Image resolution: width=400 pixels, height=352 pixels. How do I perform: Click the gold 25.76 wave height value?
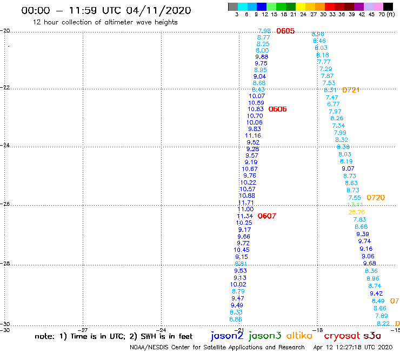point(357,212)
